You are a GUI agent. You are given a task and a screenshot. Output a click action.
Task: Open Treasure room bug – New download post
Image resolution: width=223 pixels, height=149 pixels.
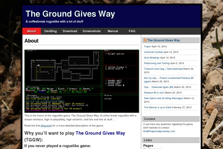pos(163,69)
